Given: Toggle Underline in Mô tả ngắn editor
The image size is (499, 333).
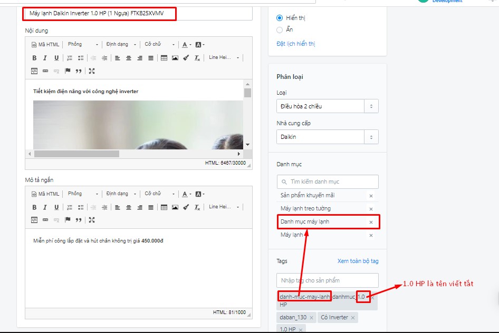Looking at the screenshot, I should tap(56, 207).
